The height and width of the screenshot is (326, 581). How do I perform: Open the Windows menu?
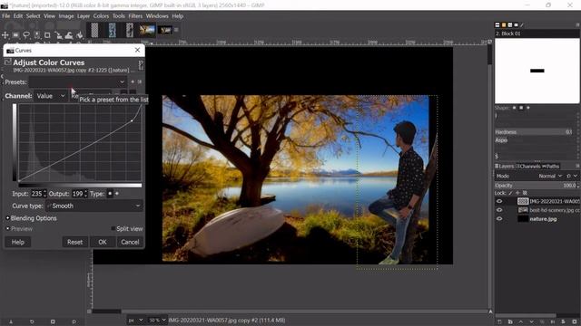[157, 16]
